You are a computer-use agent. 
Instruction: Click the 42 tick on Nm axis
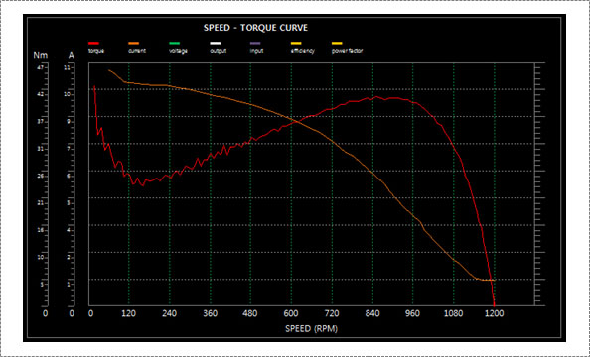[x=41, y=94]
